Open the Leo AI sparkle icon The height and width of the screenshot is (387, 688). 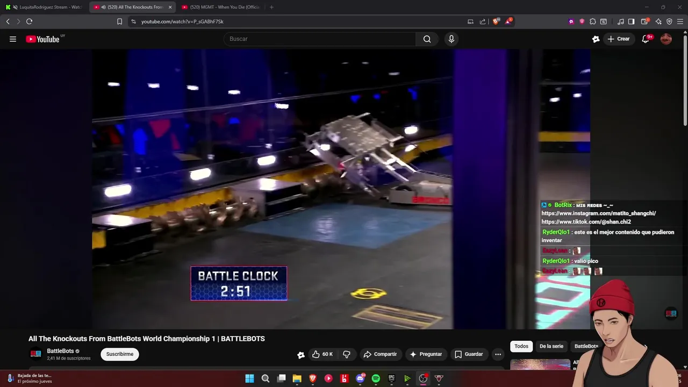658,21
